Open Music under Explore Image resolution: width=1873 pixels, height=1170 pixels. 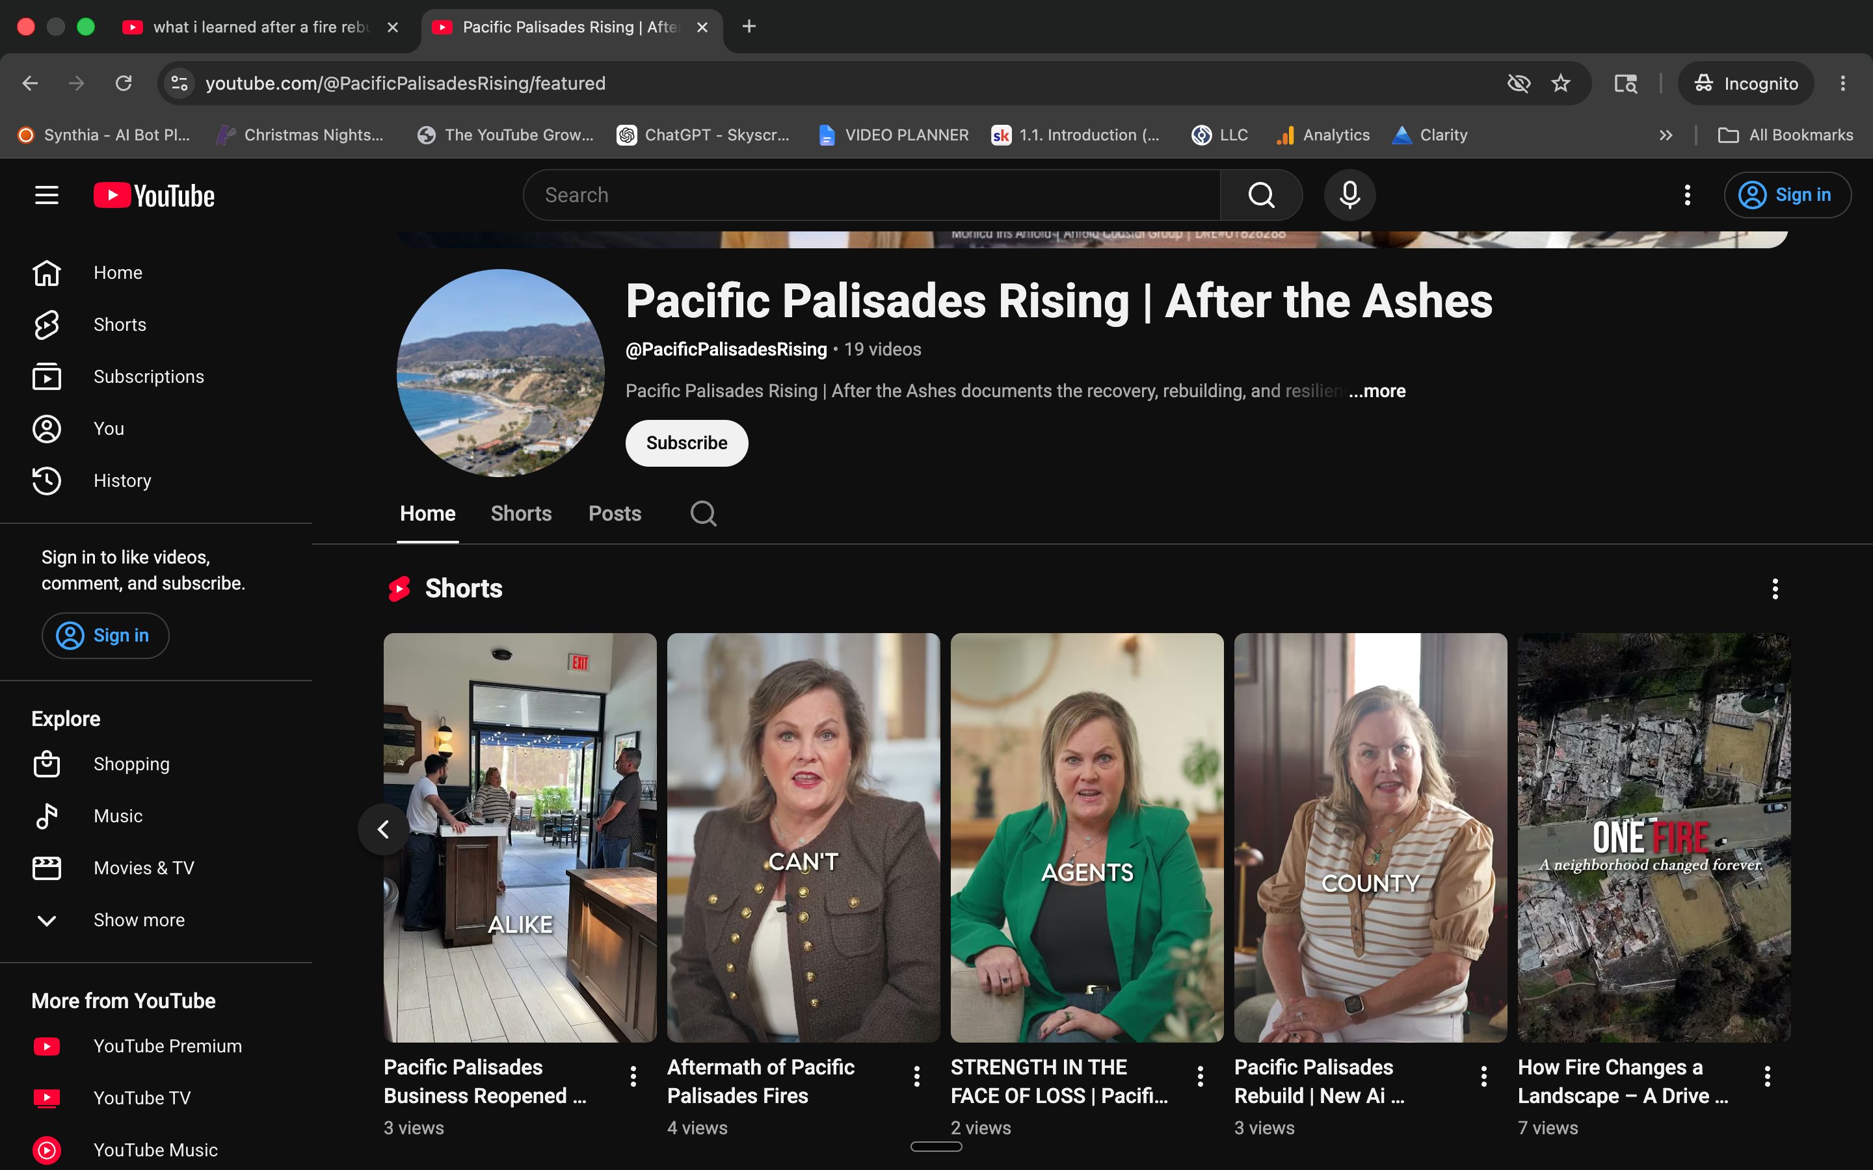coord(156,816)
